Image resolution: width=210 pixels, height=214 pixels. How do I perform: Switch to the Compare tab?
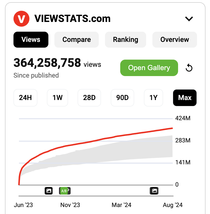(x=76, y=39)
